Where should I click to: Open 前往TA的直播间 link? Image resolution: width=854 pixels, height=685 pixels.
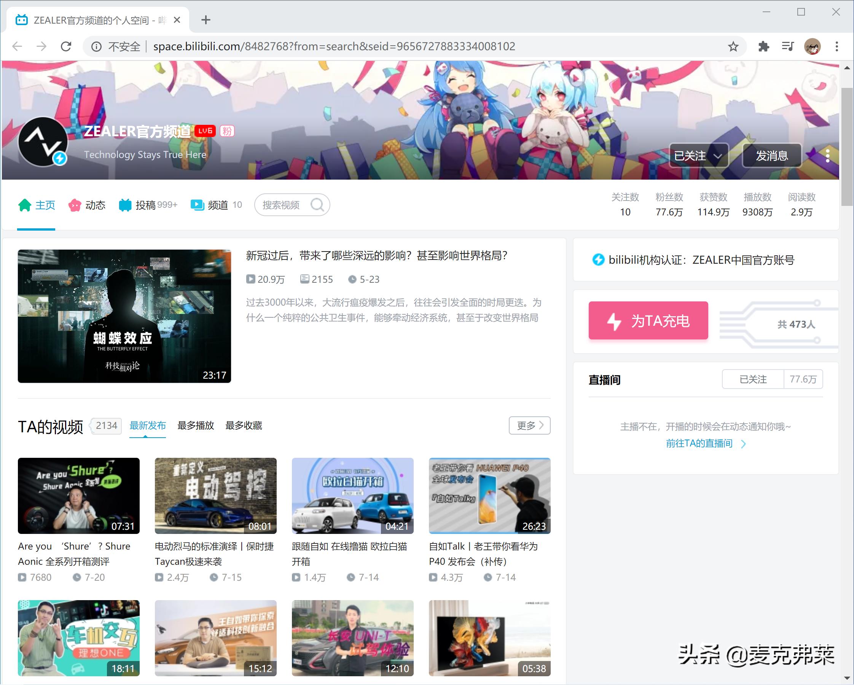click(x=699, y=443)
